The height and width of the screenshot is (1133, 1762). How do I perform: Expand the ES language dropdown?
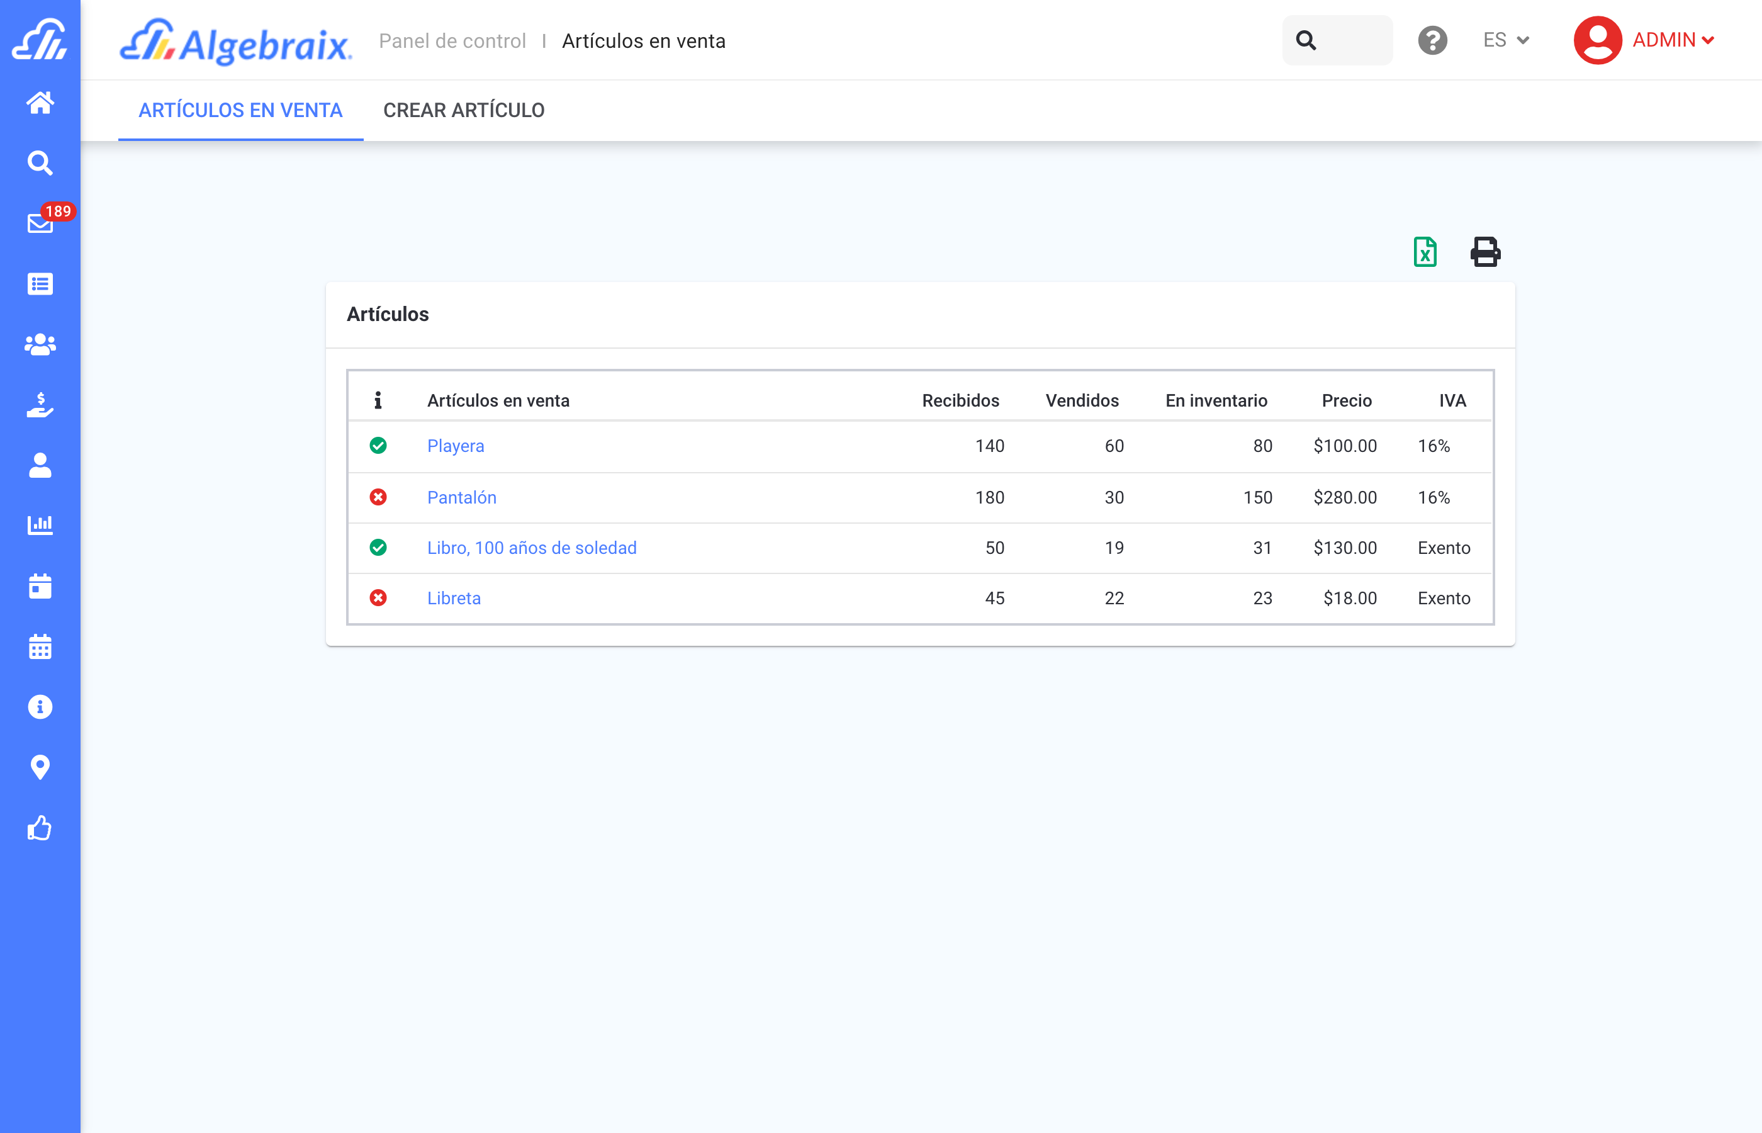(x=1505, y=40)
